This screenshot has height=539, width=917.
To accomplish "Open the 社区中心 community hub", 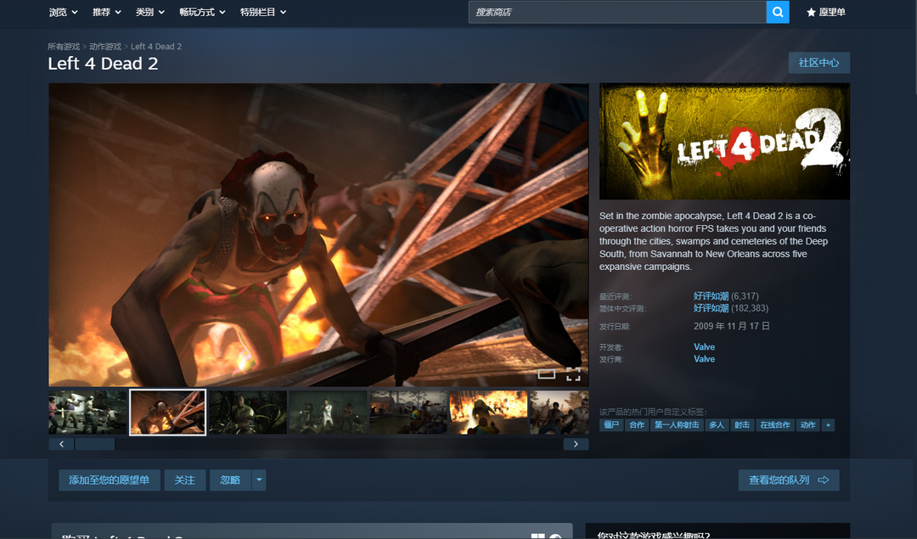I will (819, 63).
